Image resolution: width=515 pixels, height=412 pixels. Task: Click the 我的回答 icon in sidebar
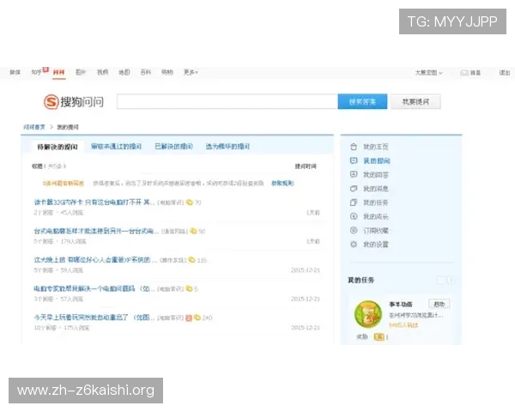pyautogui.click(x=354, y=174)
